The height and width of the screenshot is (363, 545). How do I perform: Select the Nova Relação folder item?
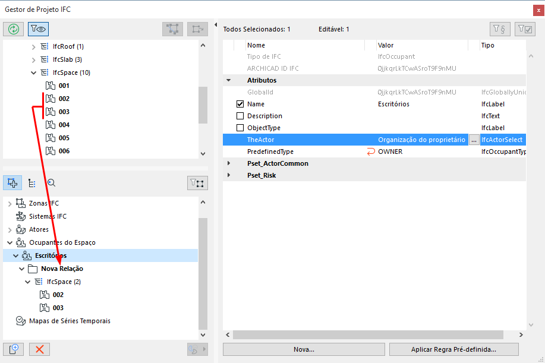(62, 269)
